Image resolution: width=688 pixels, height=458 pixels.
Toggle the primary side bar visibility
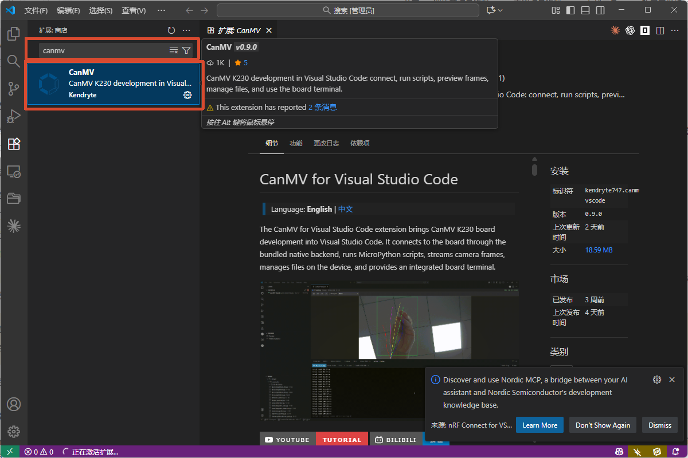[x=570, y=10]
